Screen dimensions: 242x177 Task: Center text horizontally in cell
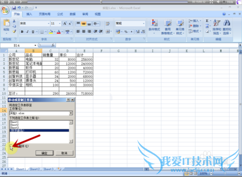[84, 31]
